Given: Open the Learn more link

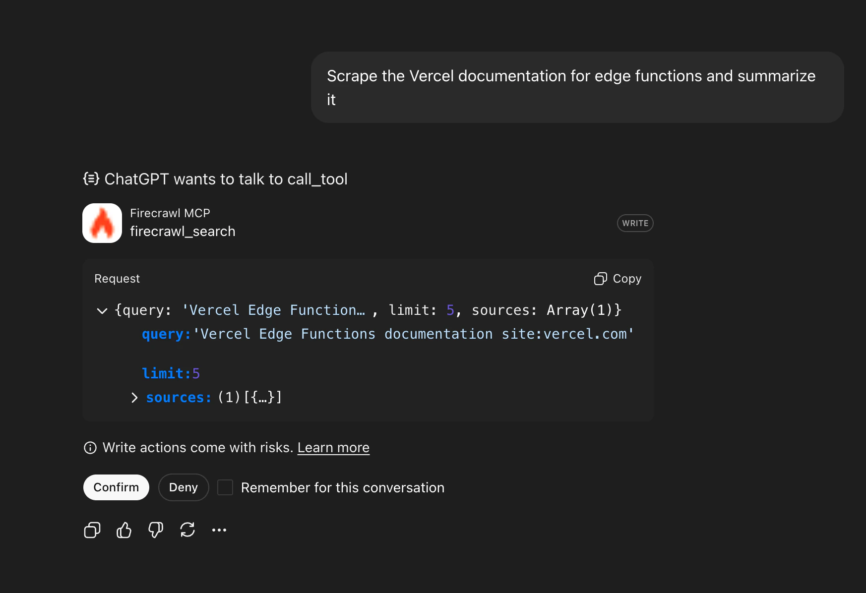Looking at the screenshot, I should coord(333,447).
